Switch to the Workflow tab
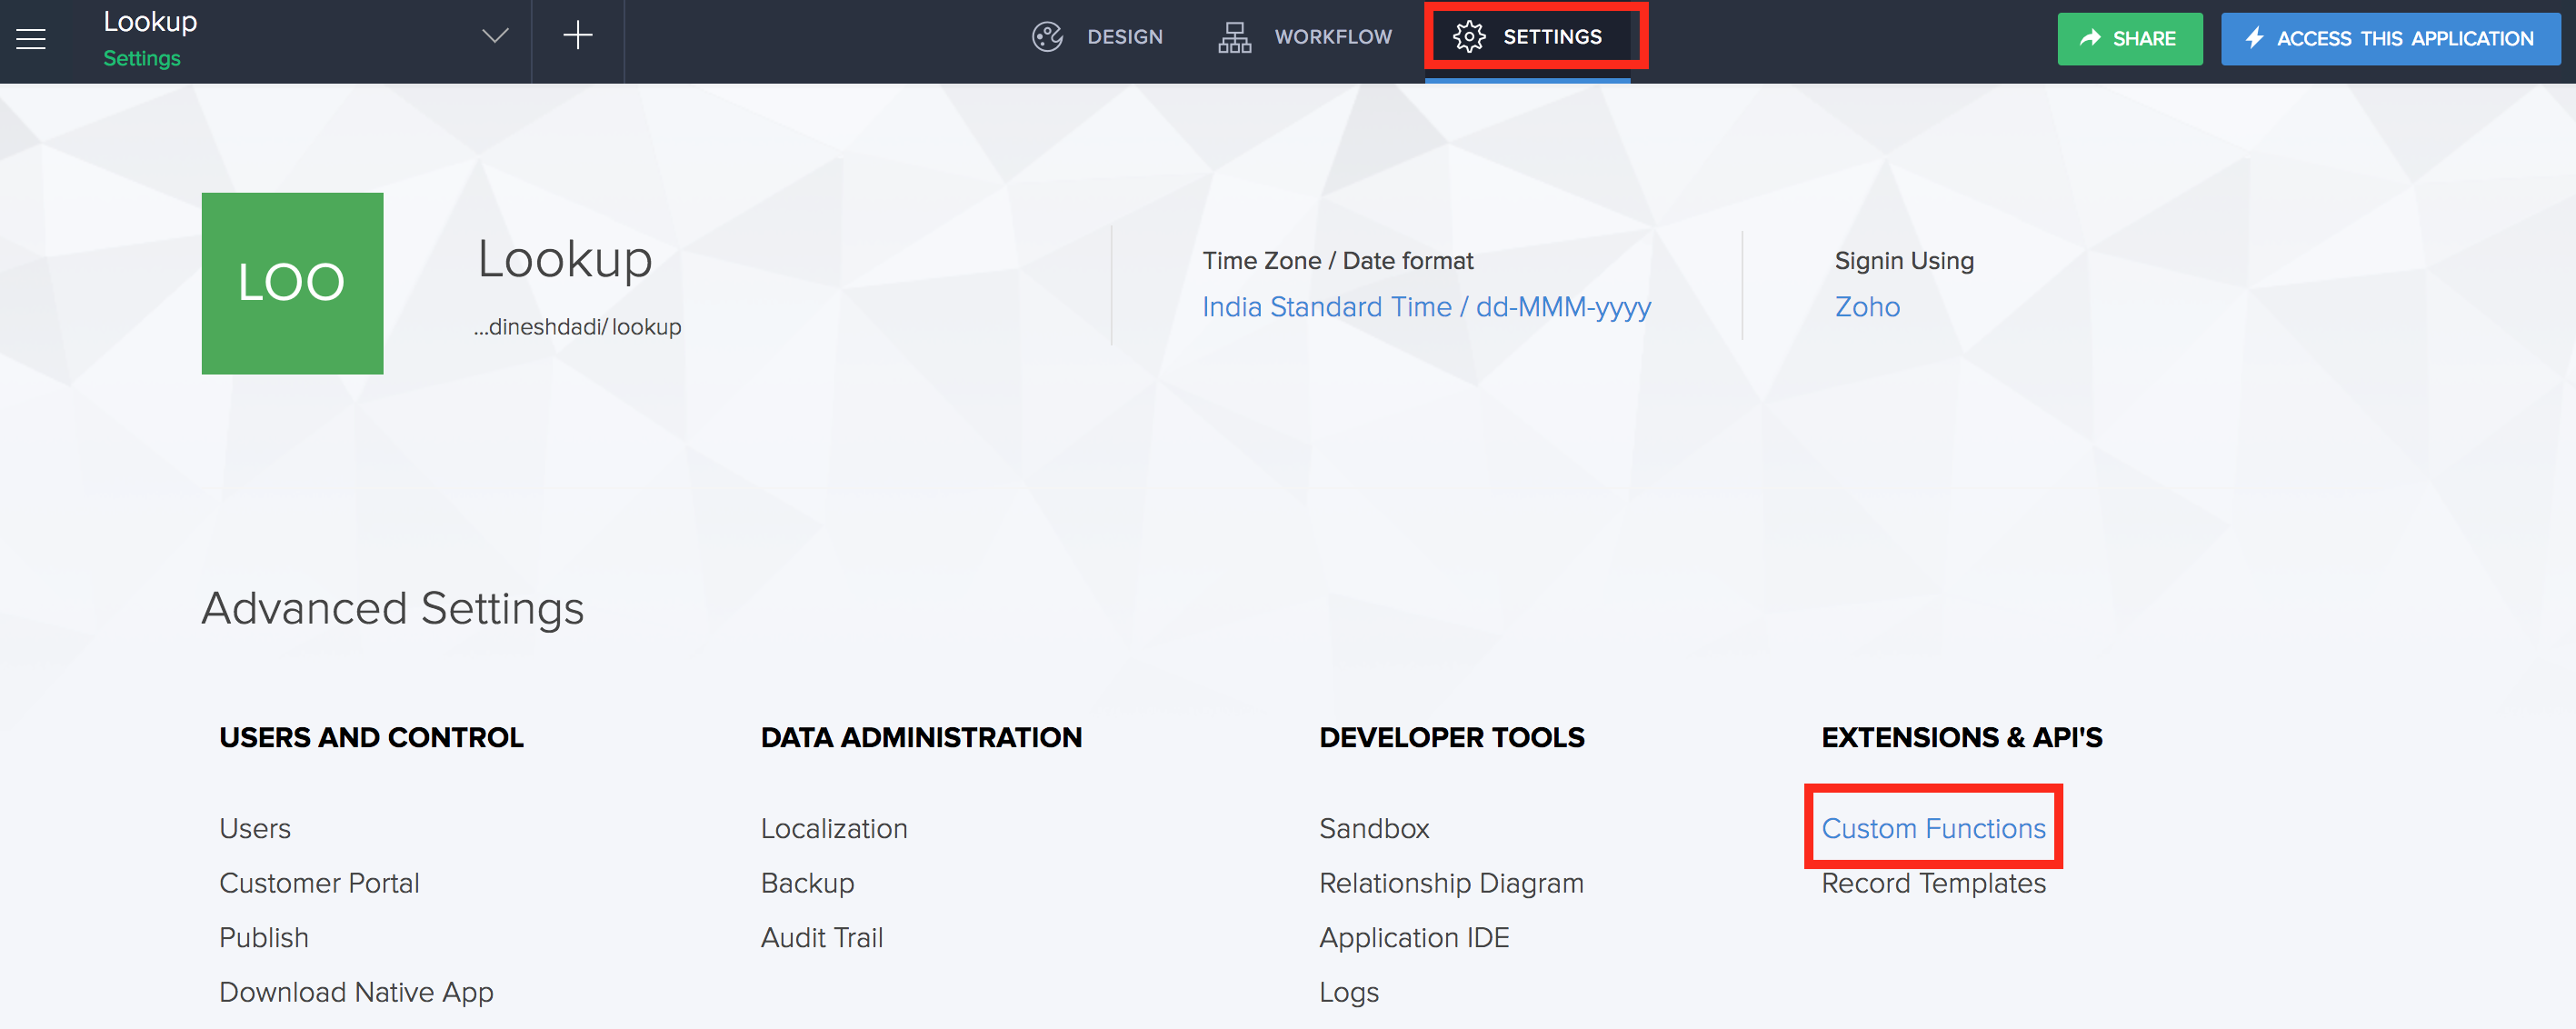Image resolution: width=2576 pixels, height=1029 pixels. point(1332,37)
